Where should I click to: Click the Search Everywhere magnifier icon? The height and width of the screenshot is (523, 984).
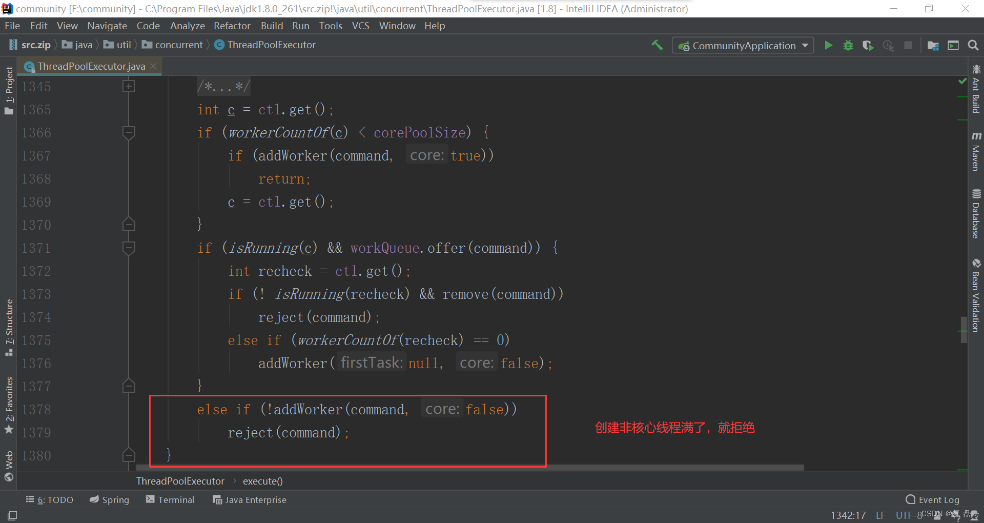tap(973, 45)
